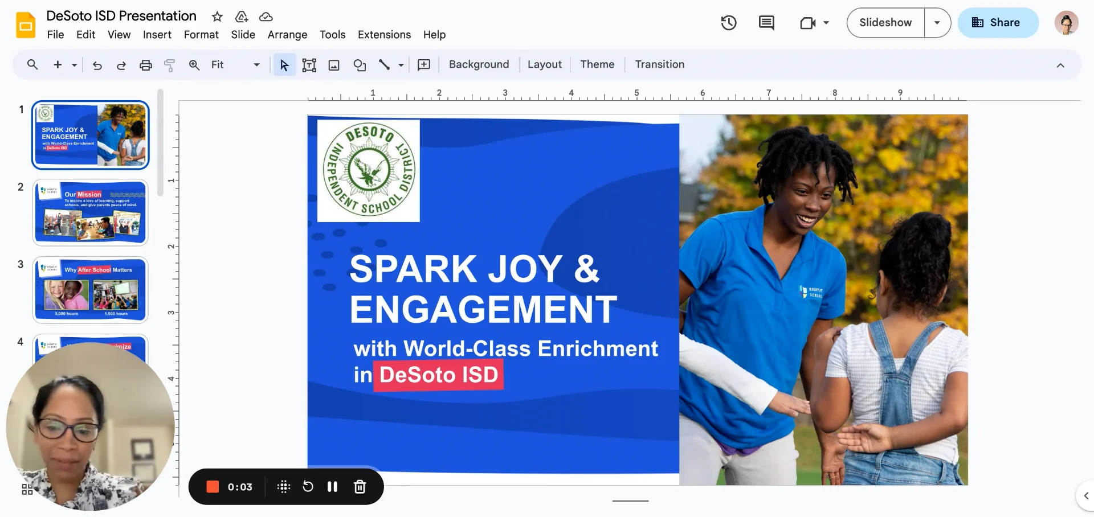Collapse the menus with chevron up
1094x517 pixels.
1060,65
